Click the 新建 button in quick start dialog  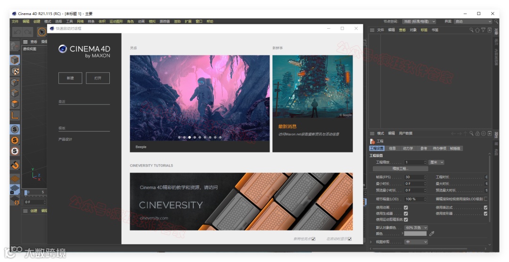tap(70, 78)
